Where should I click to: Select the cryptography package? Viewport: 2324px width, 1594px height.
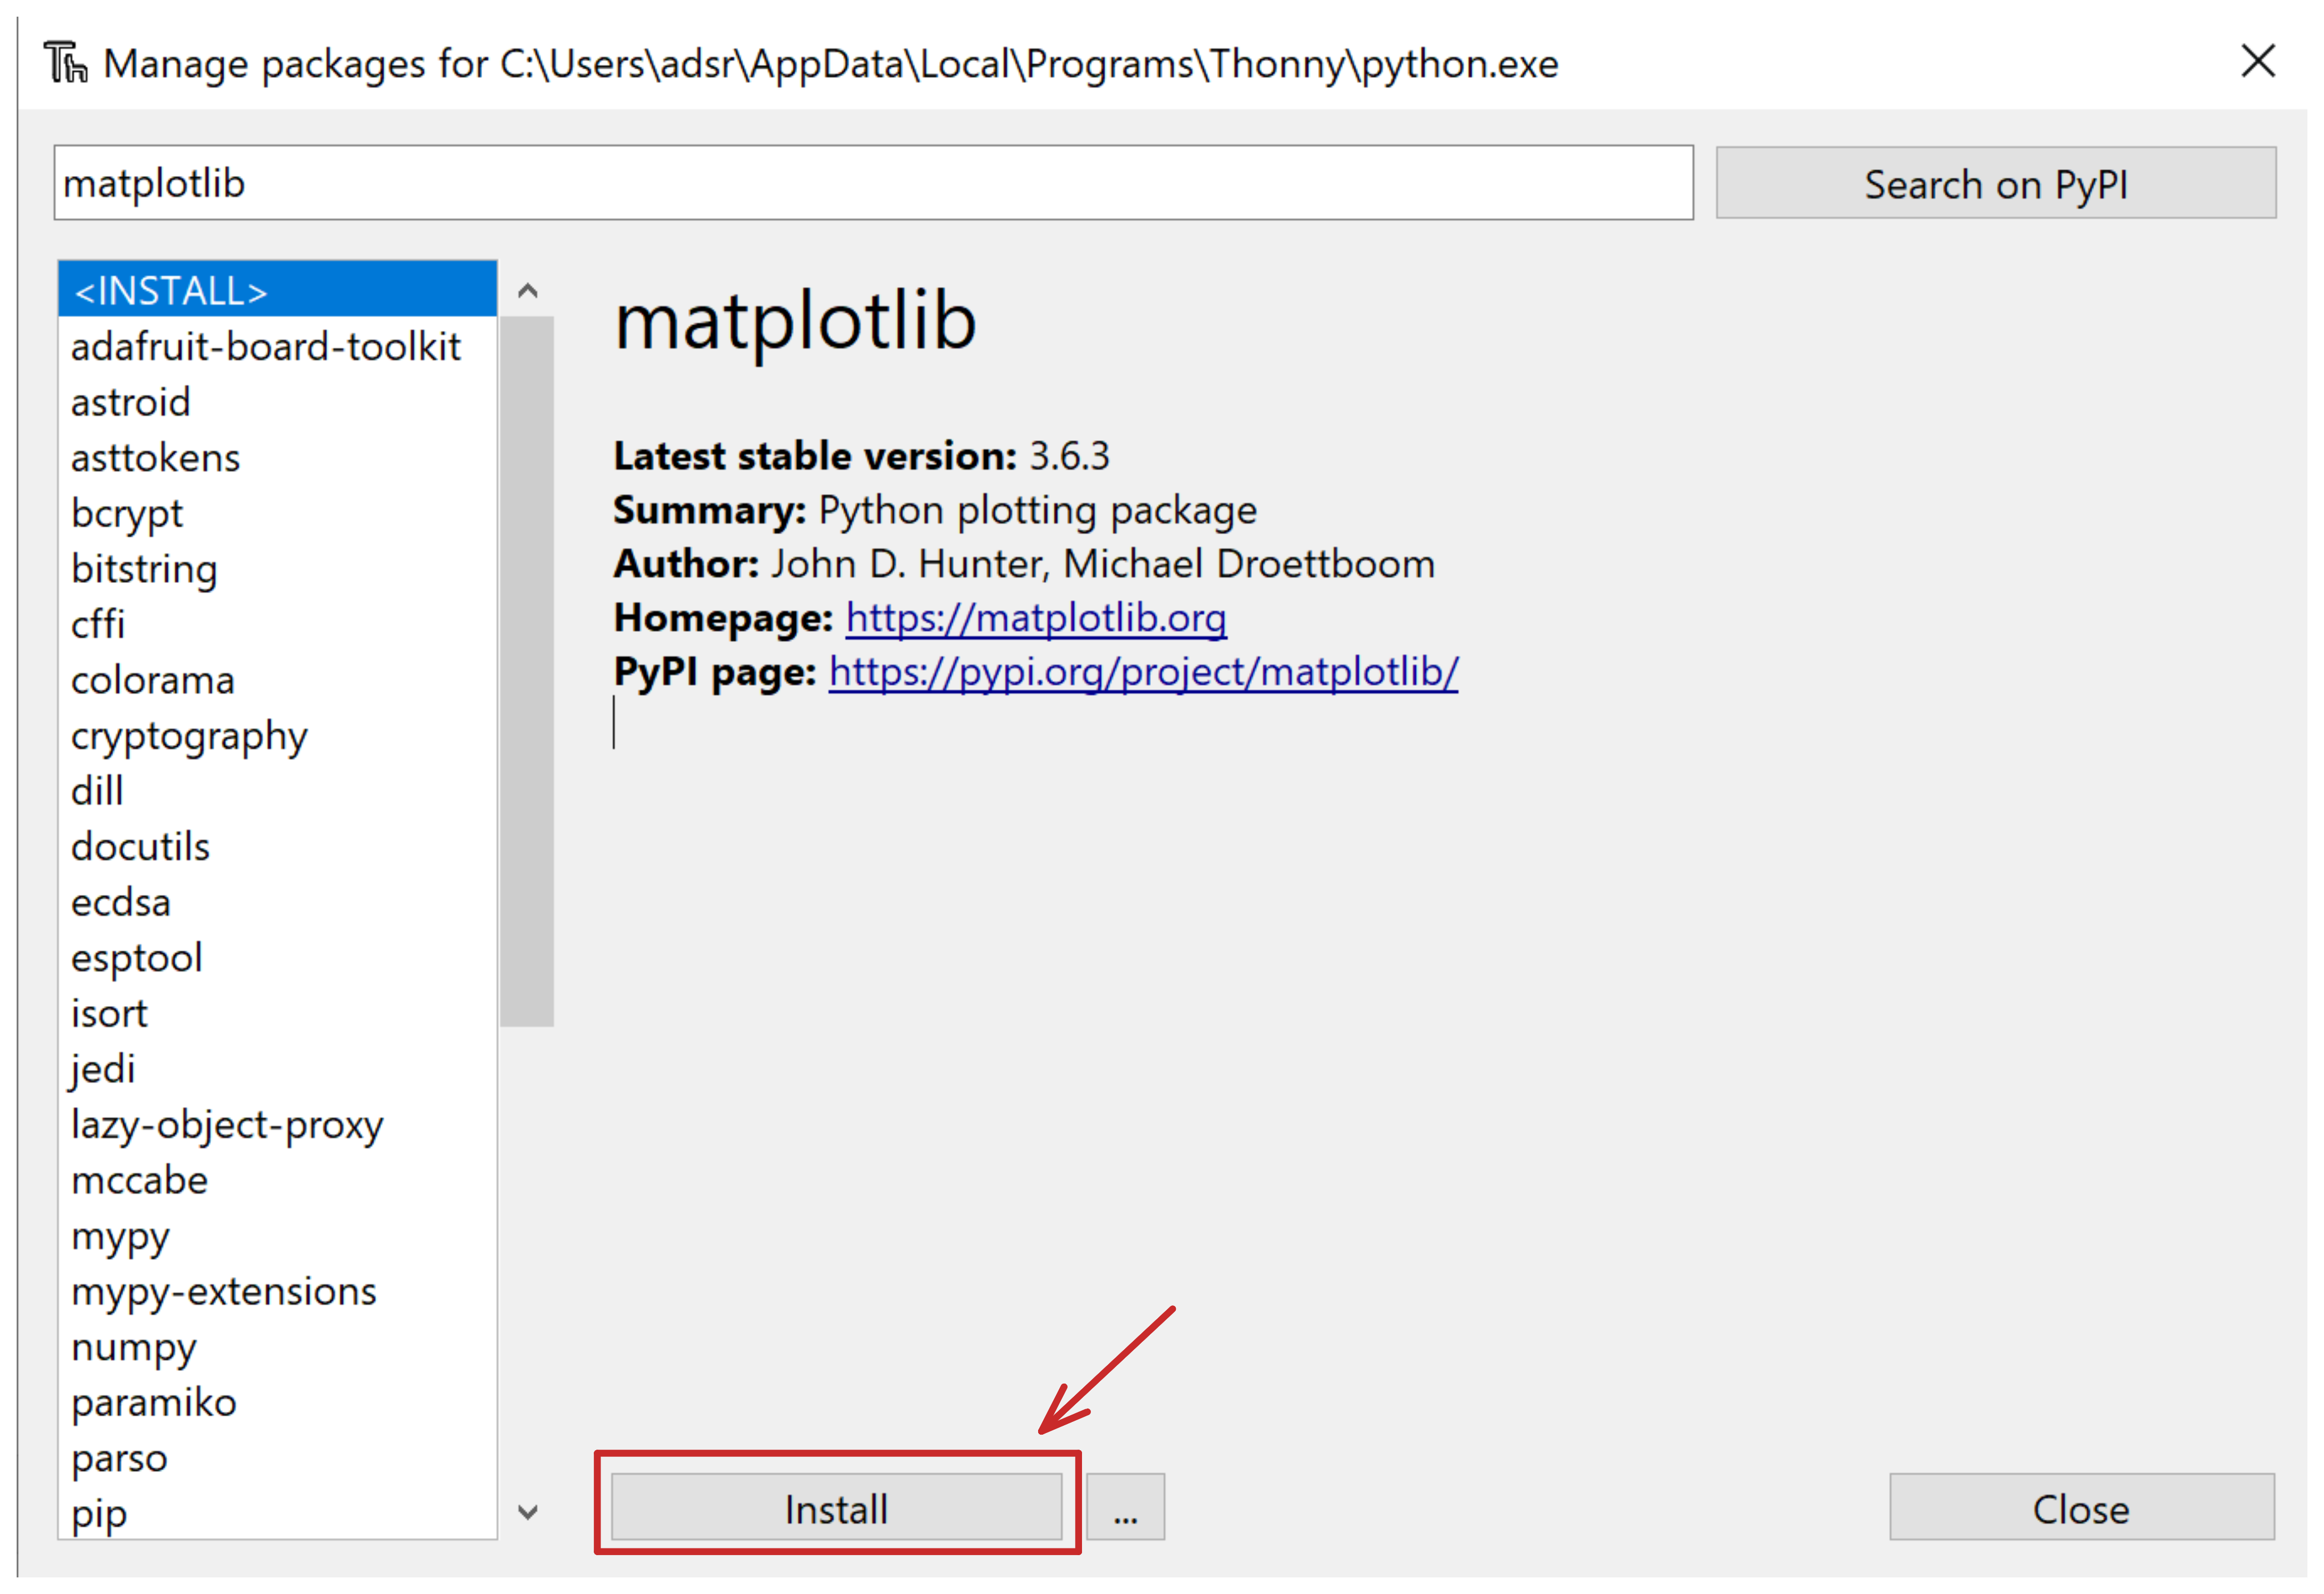click(277, 736)
